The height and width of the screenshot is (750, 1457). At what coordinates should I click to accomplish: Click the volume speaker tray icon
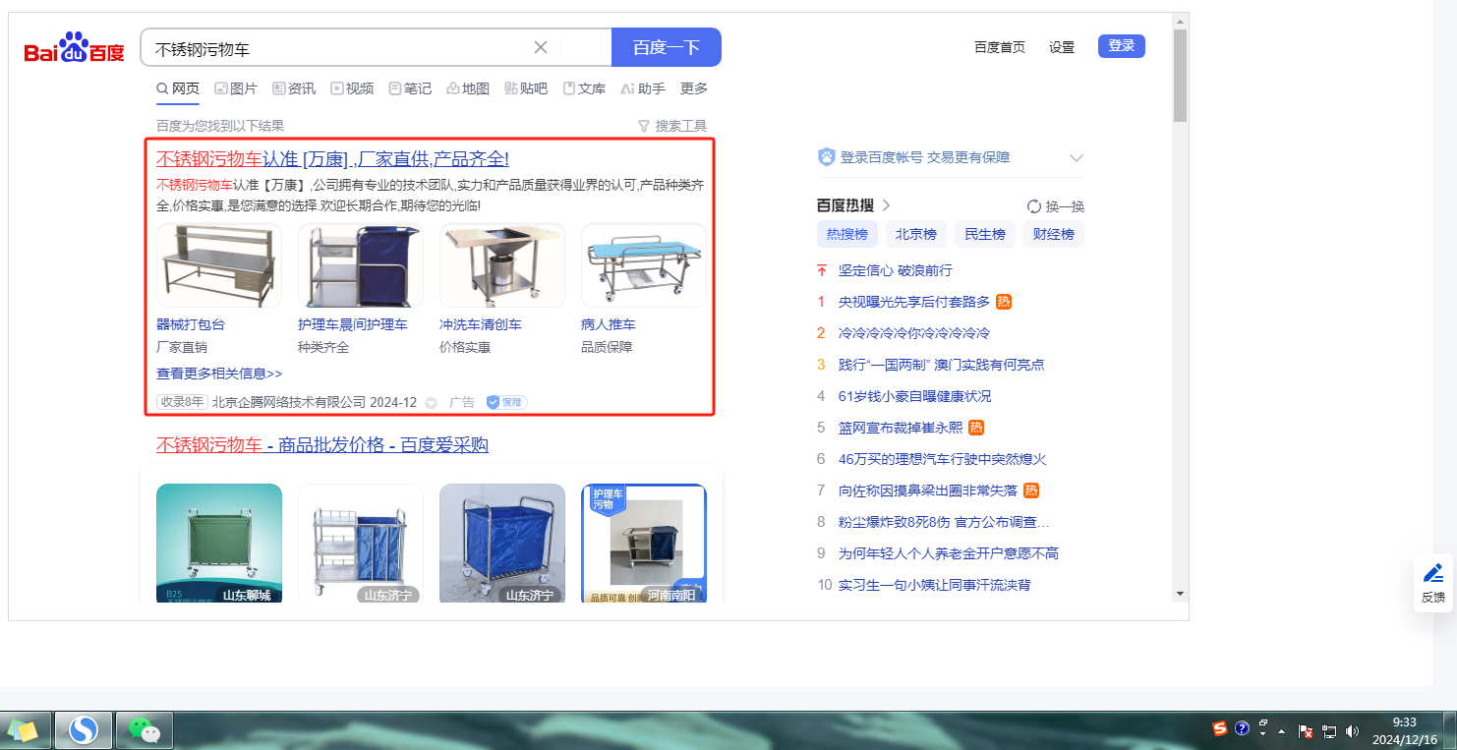[x=1352, y=730]
